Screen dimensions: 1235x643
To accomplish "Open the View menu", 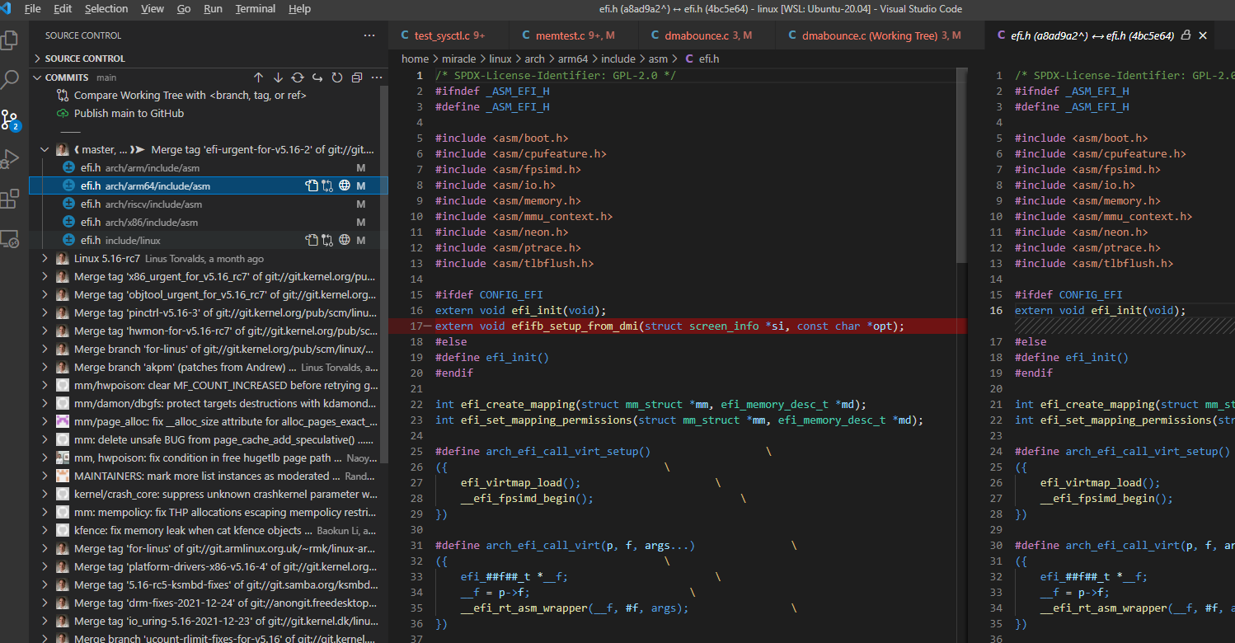I will tap(153, 9).
